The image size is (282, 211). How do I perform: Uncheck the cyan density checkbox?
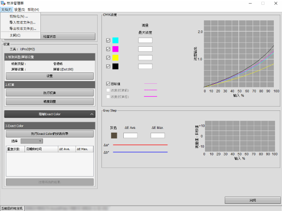[108, 40]
